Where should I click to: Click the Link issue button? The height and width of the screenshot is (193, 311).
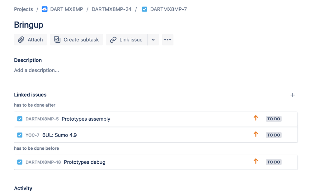126,40
